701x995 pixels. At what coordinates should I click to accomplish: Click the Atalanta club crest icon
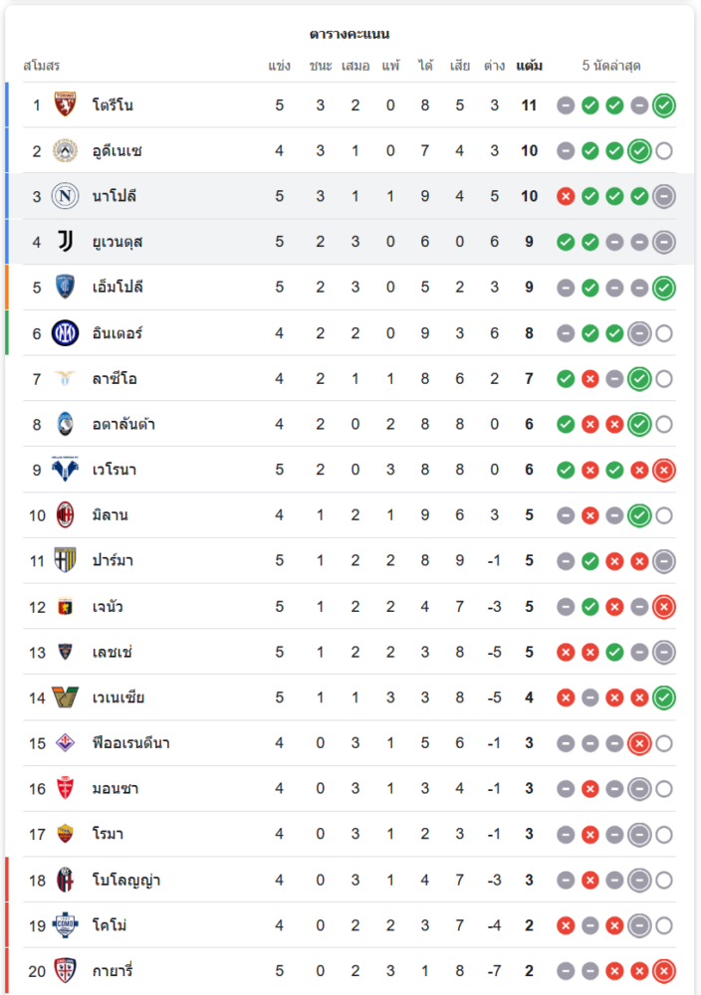(x=66, y=424)
